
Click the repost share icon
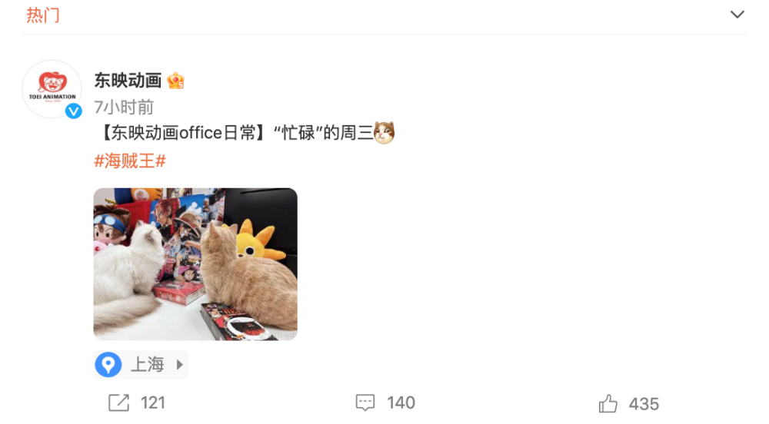(118, 403)
